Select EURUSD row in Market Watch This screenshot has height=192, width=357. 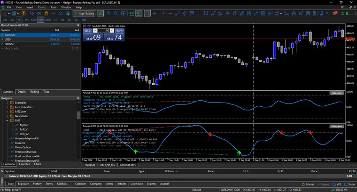40,44
